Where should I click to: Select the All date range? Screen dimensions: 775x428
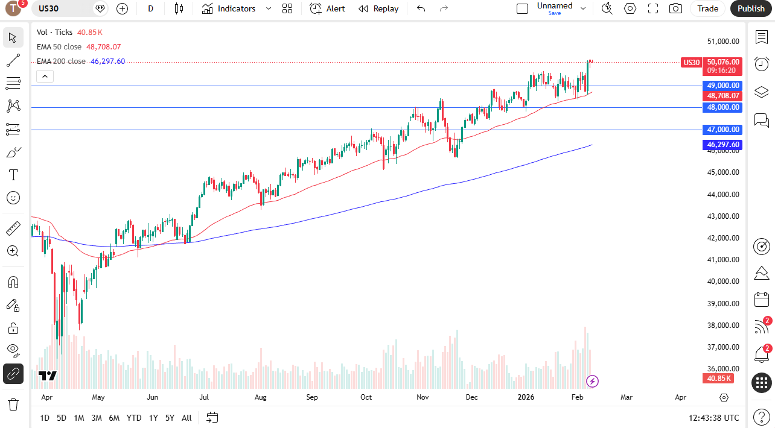click(x=187, y=418)
